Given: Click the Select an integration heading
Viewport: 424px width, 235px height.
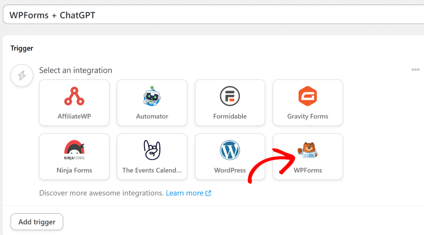Looking at the screenshot, I should 76,70.
